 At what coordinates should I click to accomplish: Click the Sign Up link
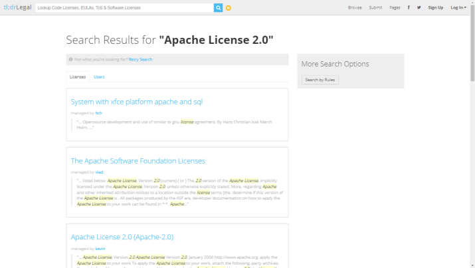pyautogui.click(x=436, y=7)
